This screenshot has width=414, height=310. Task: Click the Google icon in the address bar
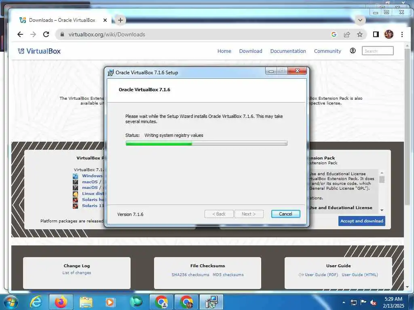pyautogui.click(x=334, y=34)
